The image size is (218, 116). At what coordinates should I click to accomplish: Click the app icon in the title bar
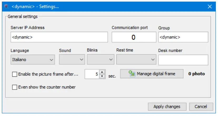pyautogui.click(x=6, y=6)
